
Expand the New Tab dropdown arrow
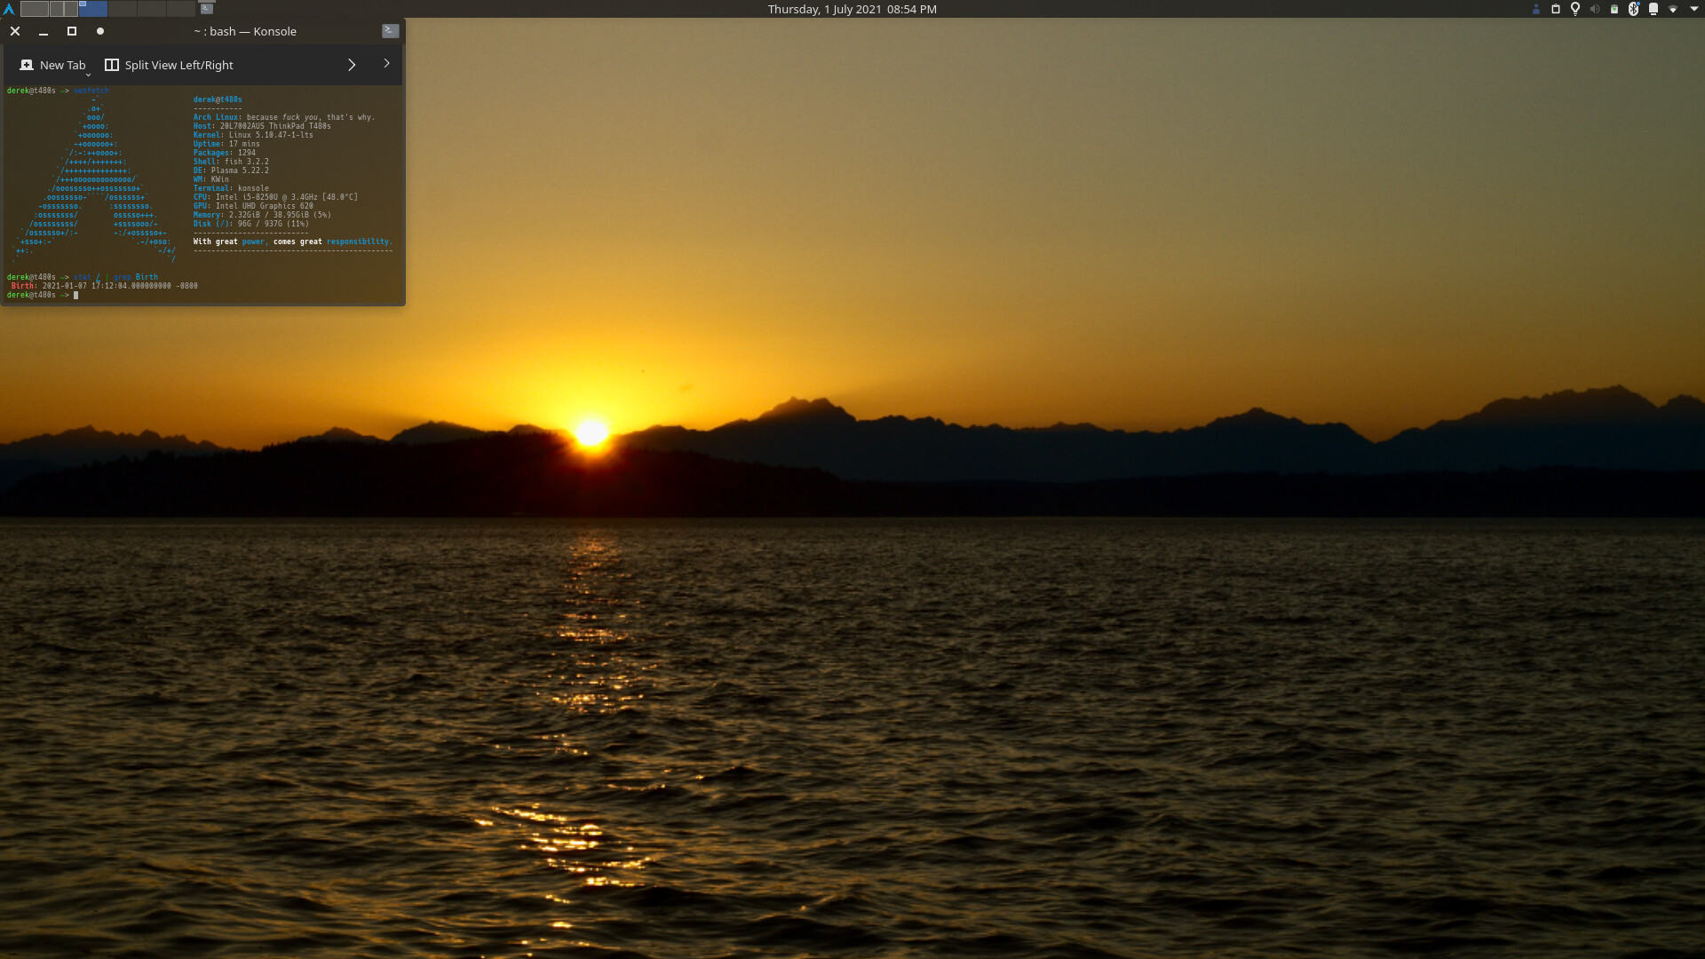point(88,75)
